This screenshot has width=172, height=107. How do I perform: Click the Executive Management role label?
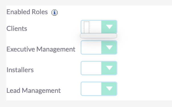tap(41, 49)
